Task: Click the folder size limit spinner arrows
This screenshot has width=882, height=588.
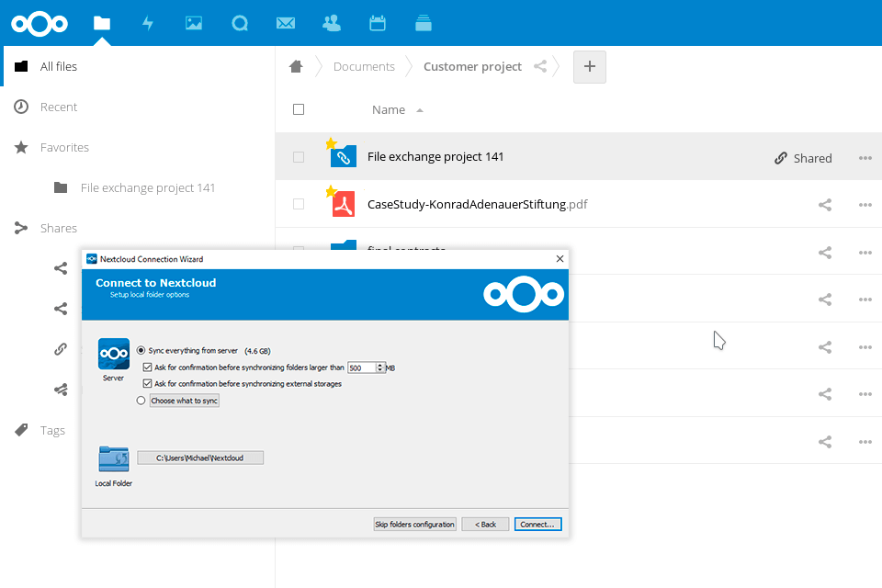Action: [380, 367]
